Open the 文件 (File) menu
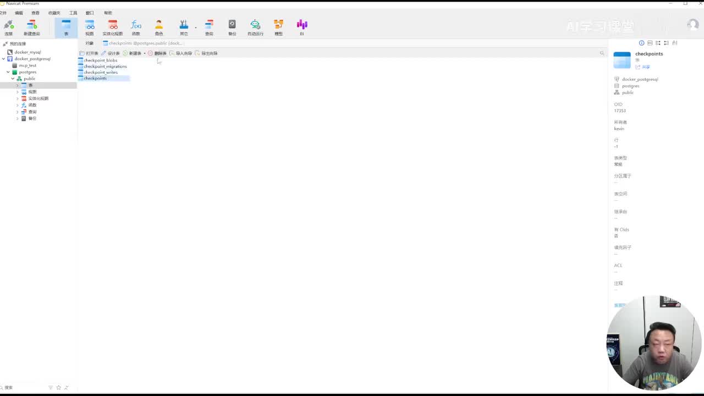The image size is (704, 396). coord(3,13)
